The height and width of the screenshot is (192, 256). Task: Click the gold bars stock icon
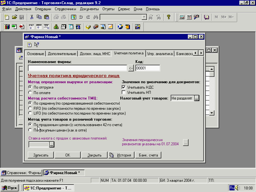tap(88, 27)
